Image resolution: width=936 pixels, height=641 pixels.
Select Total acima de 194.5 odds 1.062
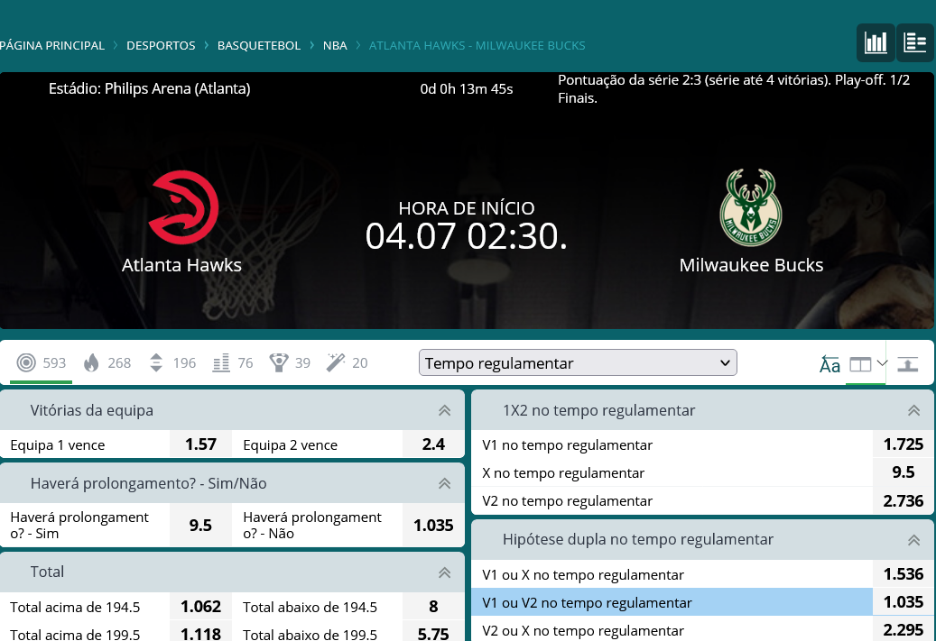[x=200, y=607]
